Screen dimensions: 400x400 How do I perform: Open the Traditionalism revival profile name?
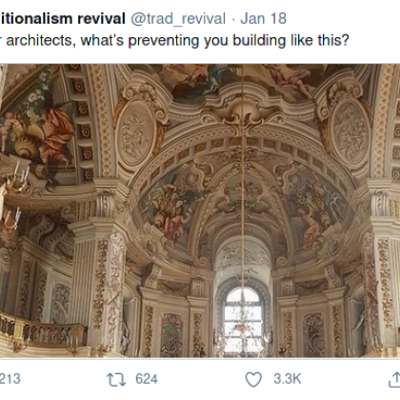[63, 18]
